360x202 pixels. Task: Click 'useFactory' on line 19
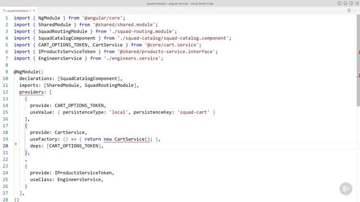coord(44,139)
